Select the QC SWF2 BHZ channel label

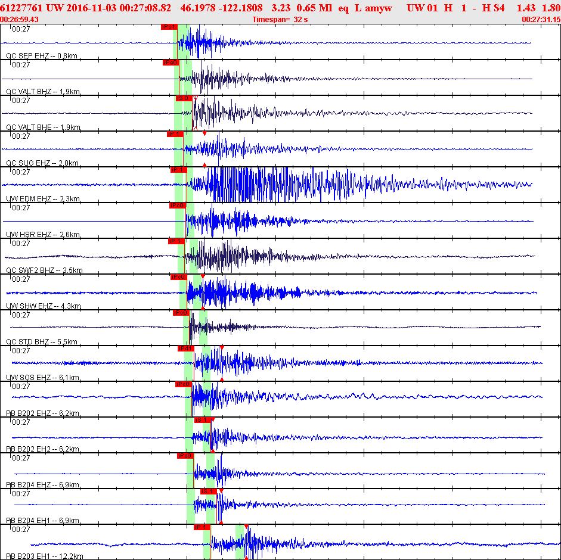click(x=44, y=270)
